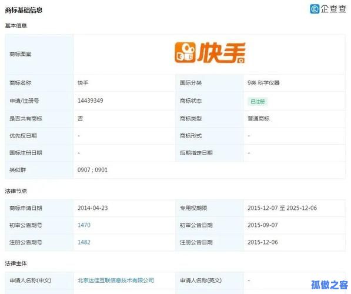Click the 类似群 field label
The height and width of the screenshot is (294, 351).
click(x=18, y=170)
